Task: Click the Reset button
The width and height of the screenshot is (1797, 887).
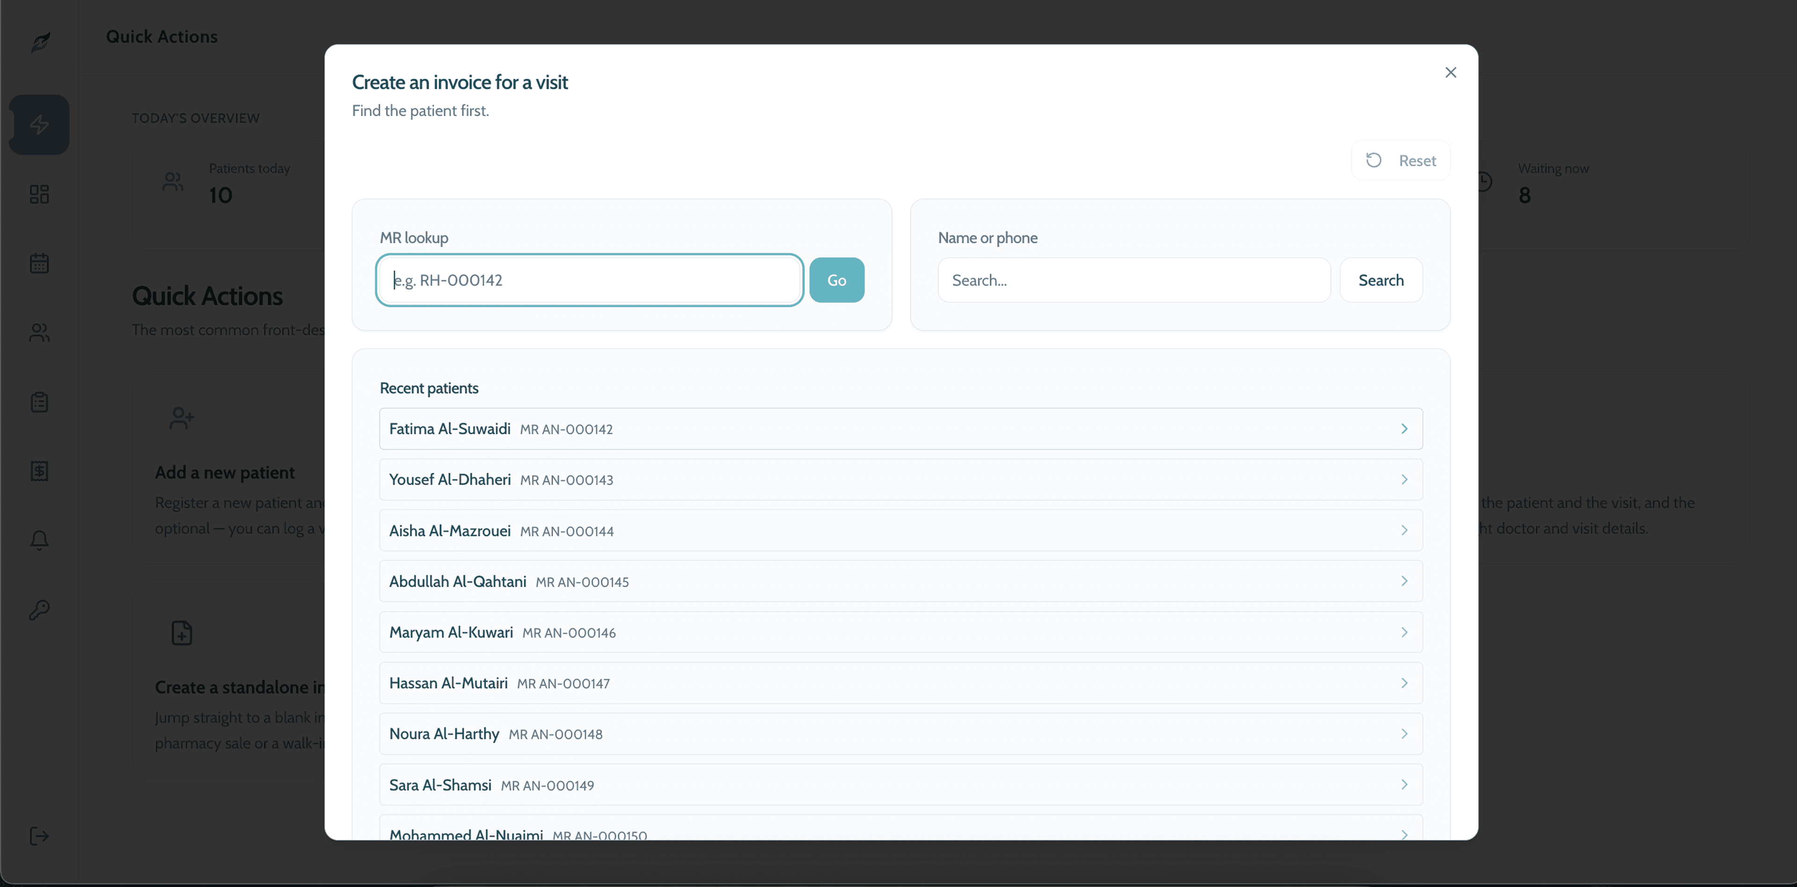Action: [x=1400, y=161]
